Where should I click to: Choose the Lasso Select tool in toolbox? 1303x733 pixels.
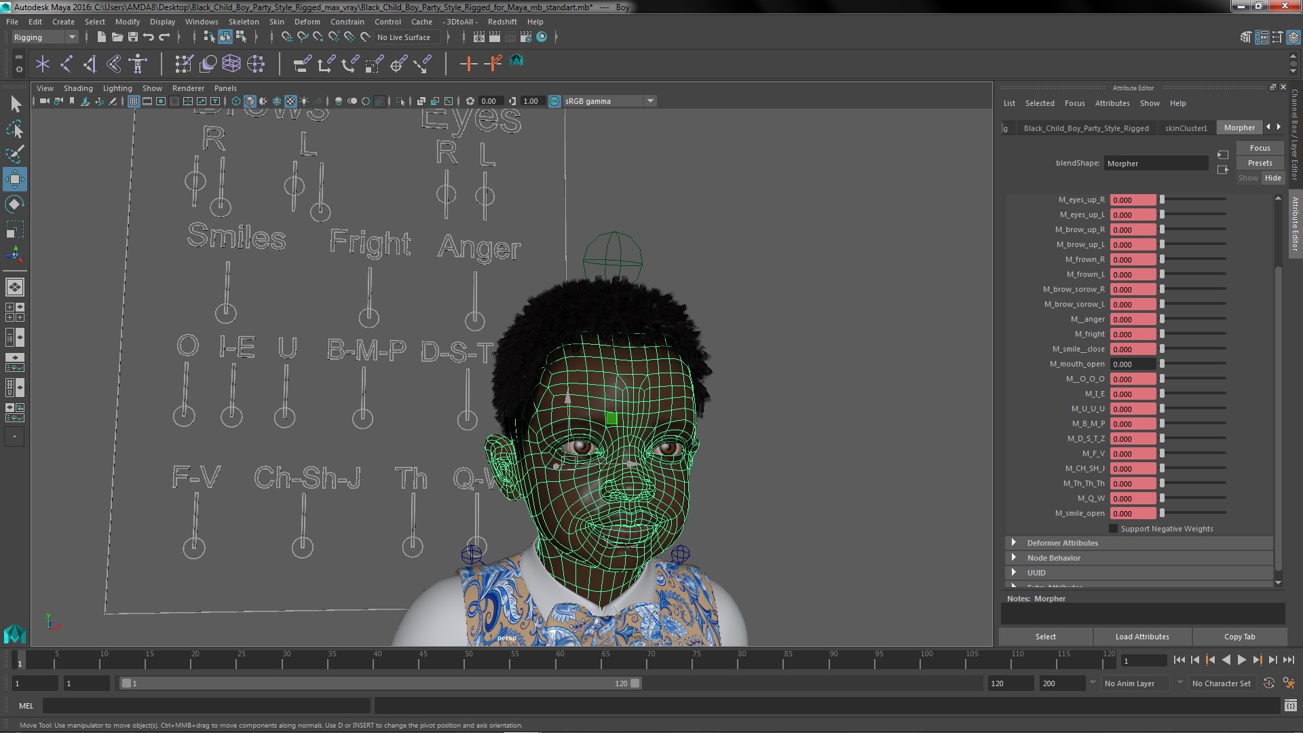[x=15, y=129]
